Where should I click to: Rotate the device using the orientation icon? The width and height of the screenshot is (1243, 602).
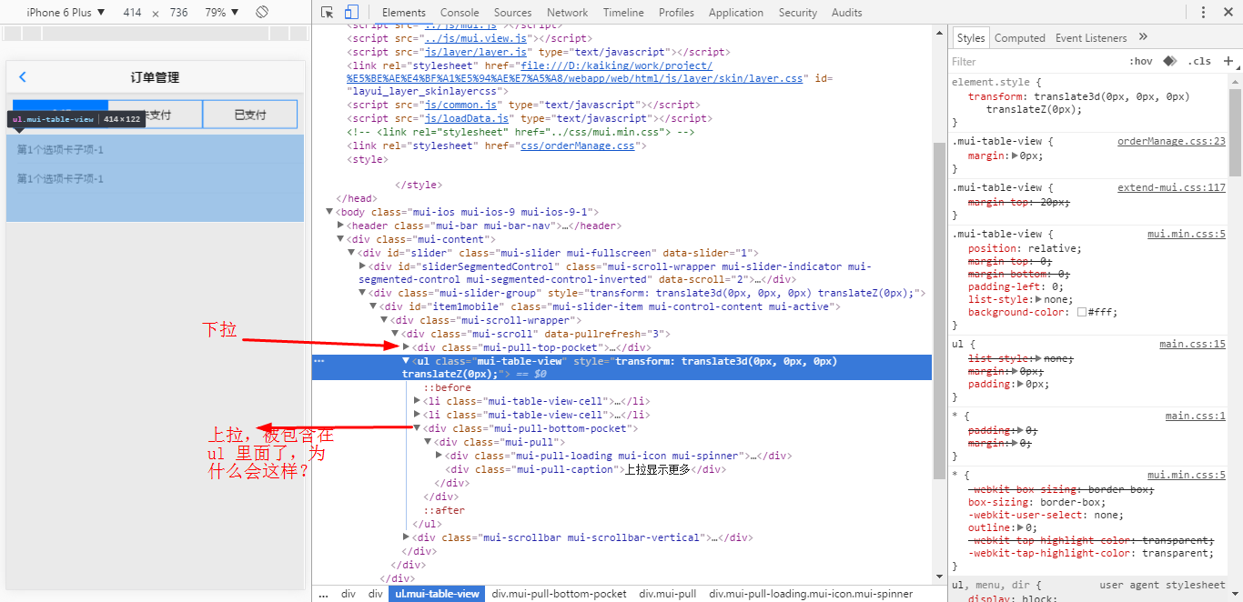pyautogui.click(x=262, y=13)
